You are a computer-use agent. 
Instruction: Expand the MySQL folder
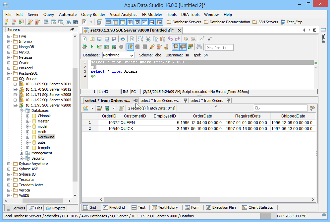coord(9,52)
